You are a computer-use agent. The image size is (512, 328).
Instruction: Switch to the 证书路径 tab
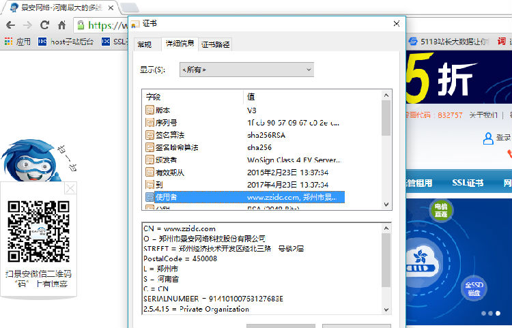(x=216, y=44)
